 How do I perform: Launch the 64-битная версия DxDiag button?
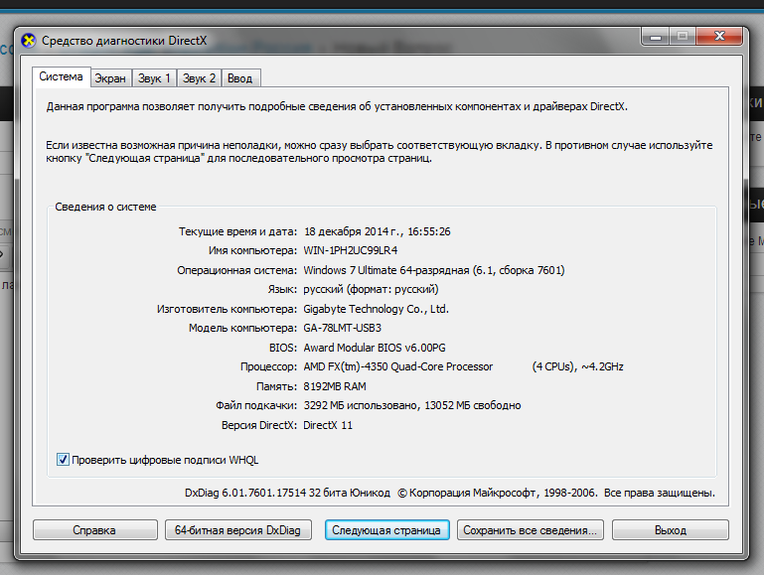pyautogui.click(x=237, y=530)
